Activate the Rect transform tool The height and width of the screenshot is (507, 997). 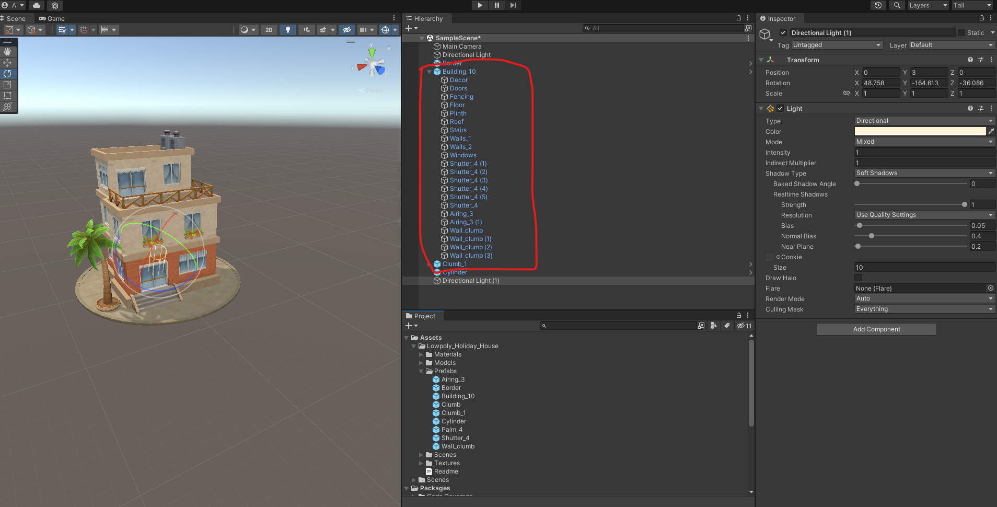click(x=7, y=96)
